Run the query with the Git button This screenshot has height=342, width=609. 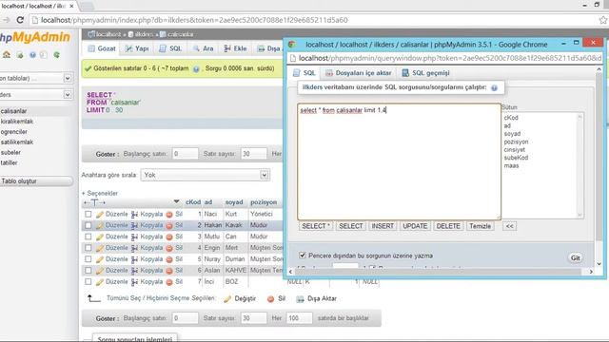pyautogui.click(x=575, y=257)
